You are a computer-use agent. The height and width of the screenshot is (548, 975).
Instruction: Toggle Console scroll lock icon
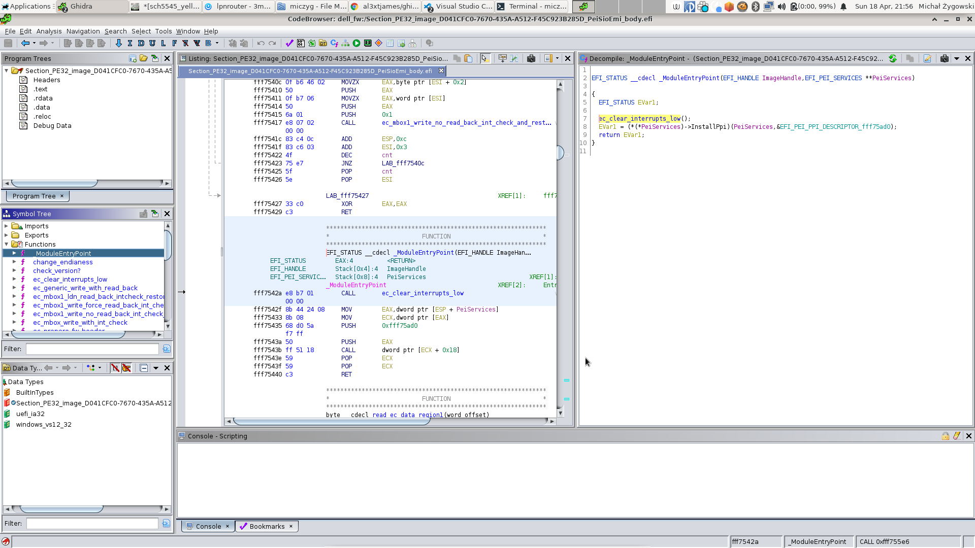point(946,436)
